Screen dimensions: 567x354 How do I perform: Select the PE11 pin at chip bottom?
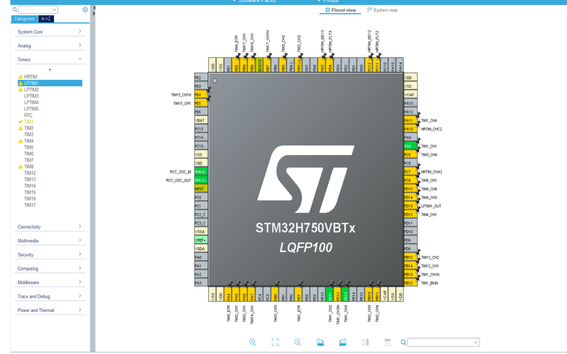[x=330, y=294]
